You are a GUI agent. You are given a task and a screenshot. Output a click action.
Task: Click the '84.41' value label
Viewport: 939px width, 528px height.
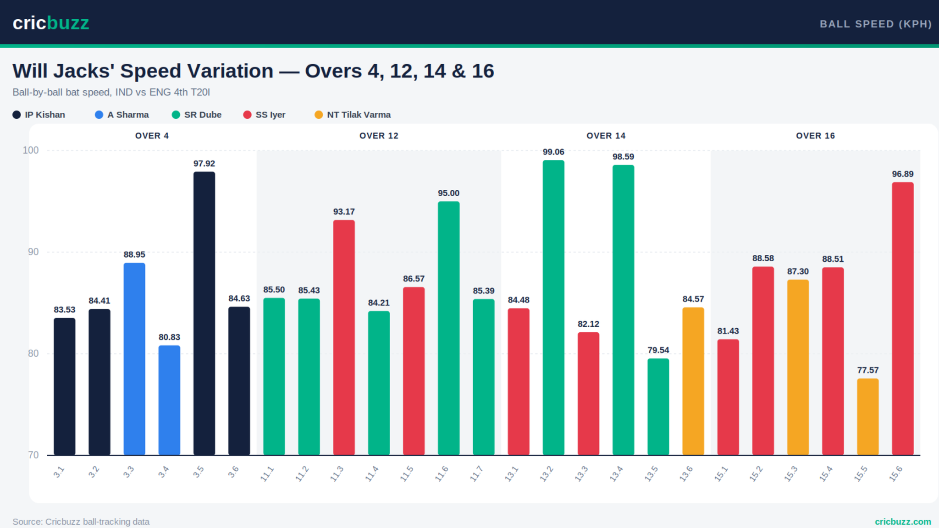99,301
